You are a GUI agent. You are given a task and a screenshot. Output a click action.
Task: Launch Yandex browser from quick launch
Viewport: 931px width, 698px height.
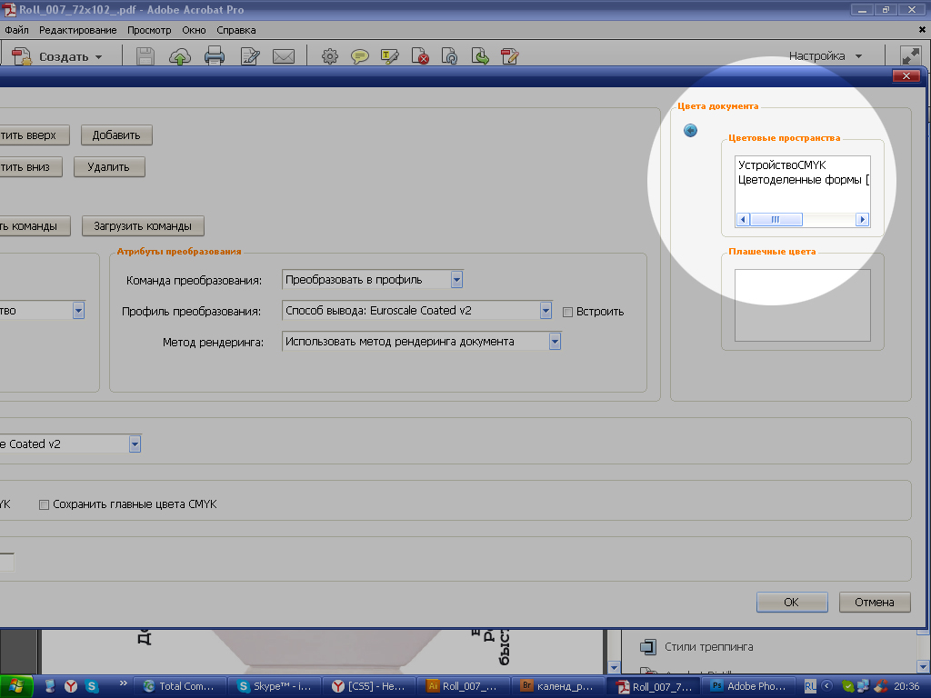(71, 686)
